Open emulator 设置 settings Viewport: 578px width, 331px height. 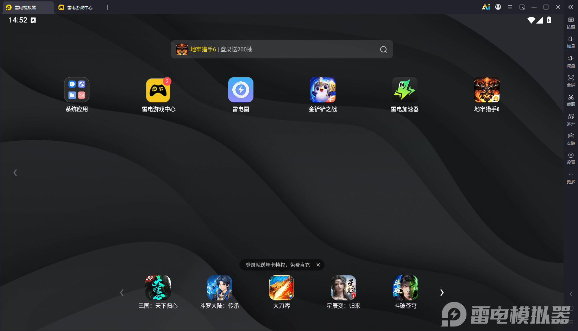pos(571,159)
